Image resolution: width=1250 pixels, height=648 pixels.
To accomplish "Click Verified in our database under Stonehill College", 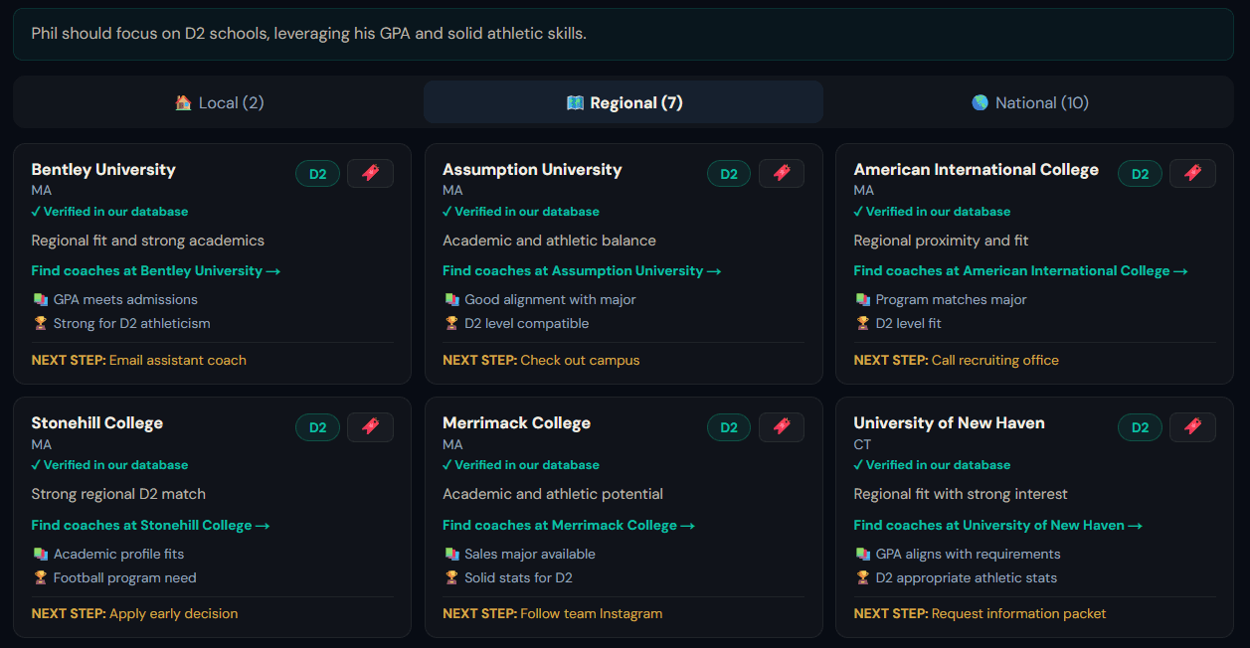I will 109,465.
